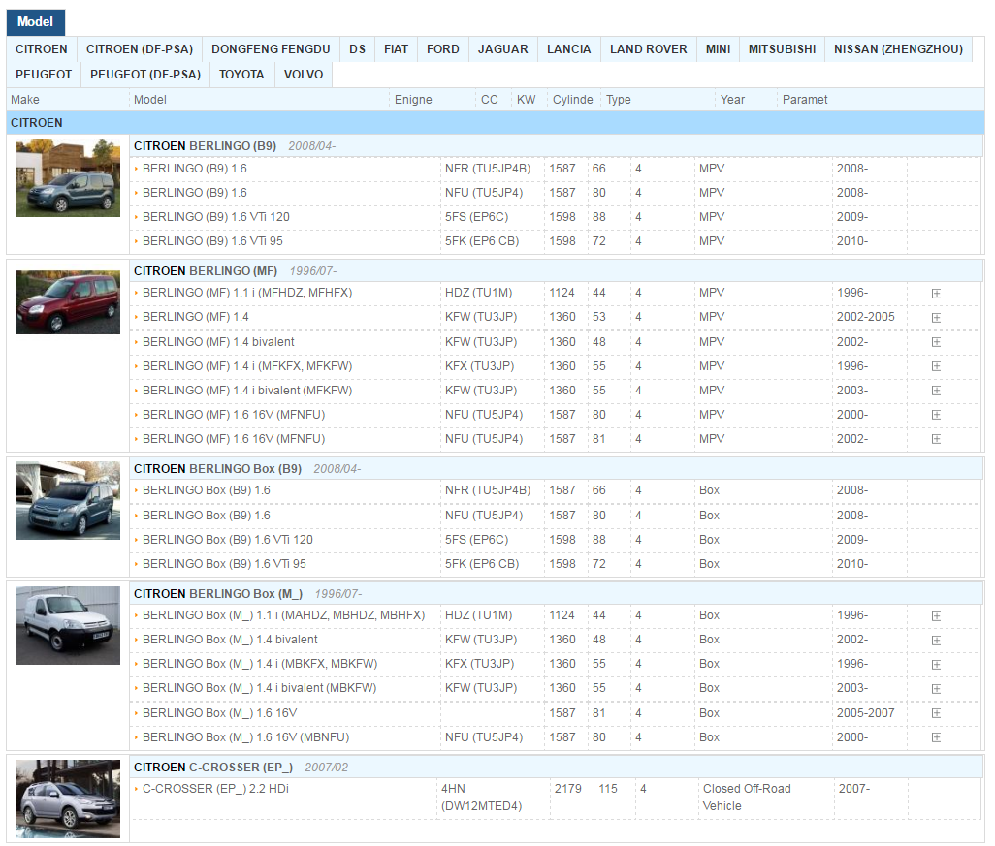
Task: Expand parameters for BERLINGO Box (M_) 1.4 i bivalent (MBKFW)
Action: pos(936,689)
